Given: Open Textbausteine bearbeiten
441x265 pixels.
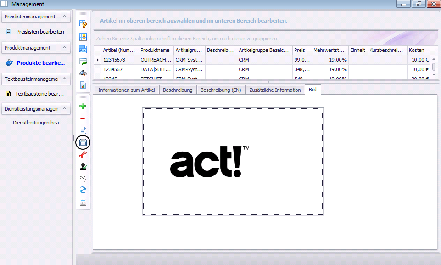Looking at the screenshot, I should [39, 94].
